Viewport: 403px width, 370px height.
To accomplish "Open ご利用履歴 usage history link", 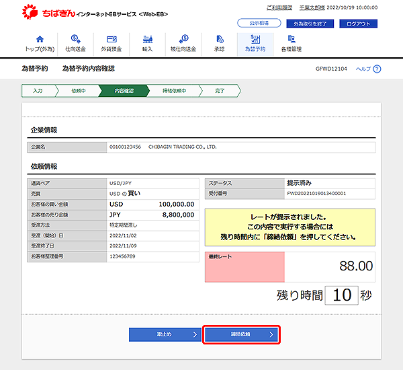I will [279, 7].
